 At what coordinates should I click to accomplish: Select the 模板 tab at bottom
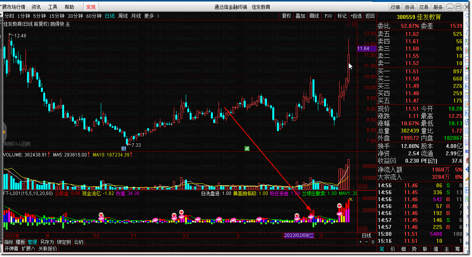pyautogui.click(x=20, y=242)
